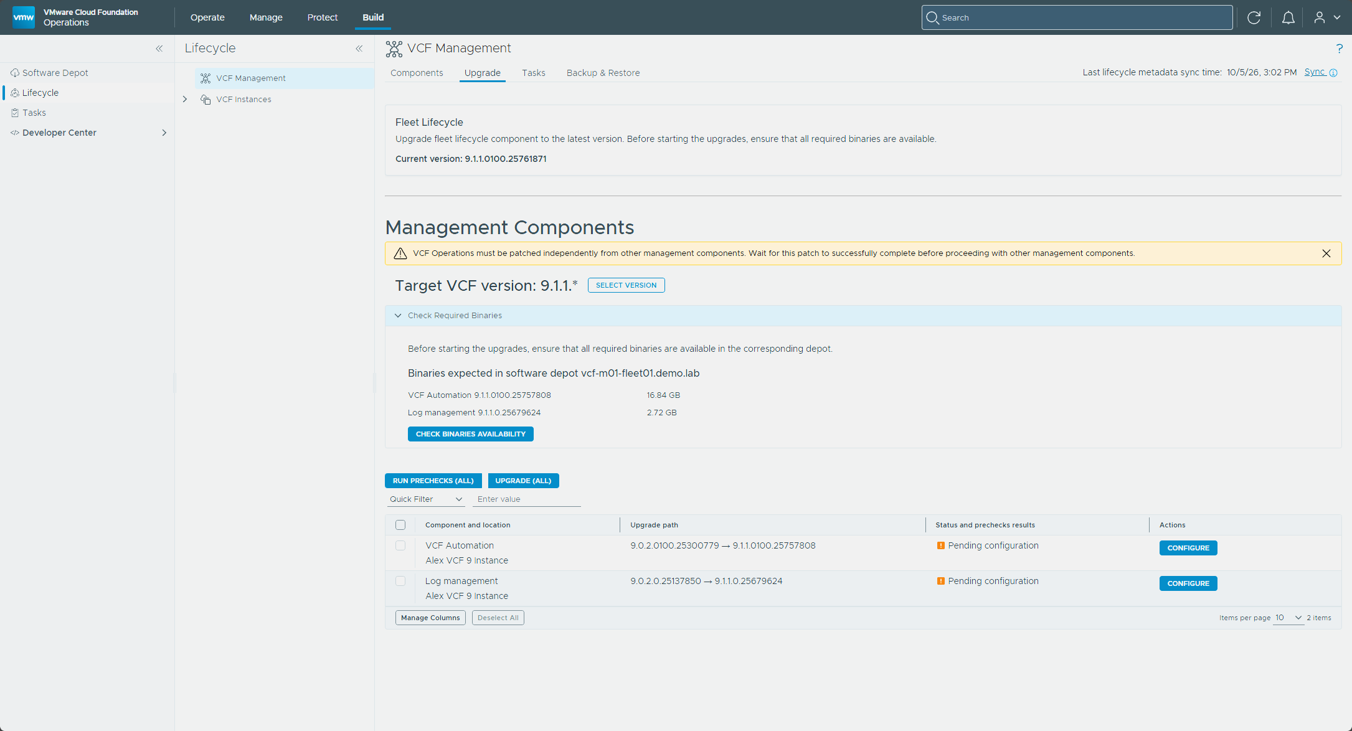Click Manage Columns button
Screen dimensions: 1352x731
click(430, 618)
